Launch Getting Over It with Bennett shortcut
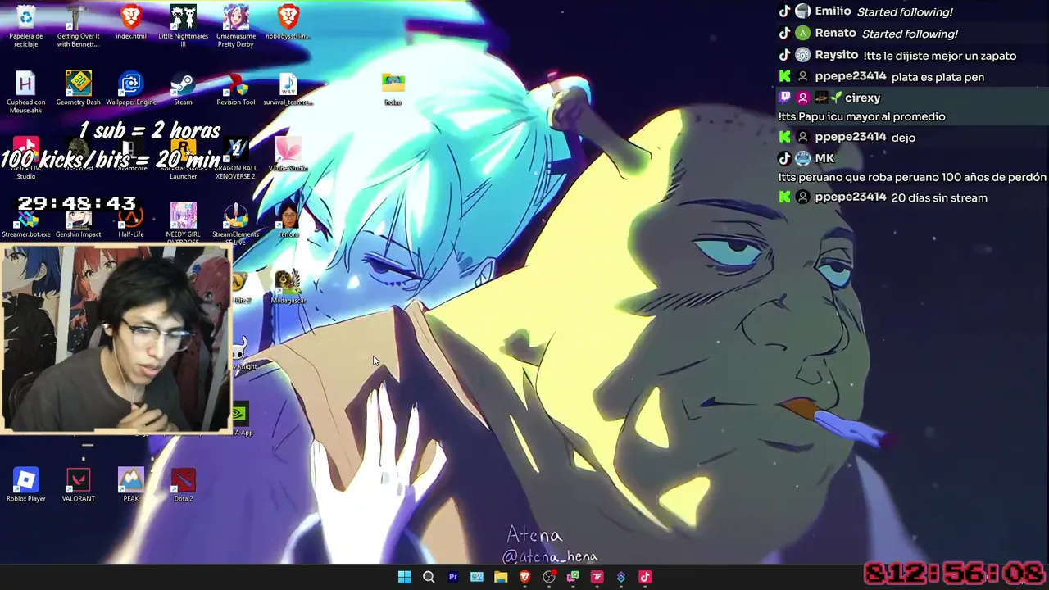1049x590 pixels. coord(79,26)
